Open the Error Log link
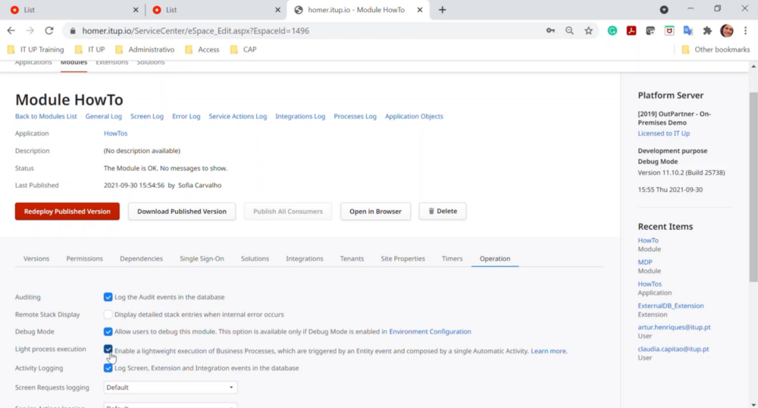Viewport: 758px width, 408px height. pyautogui.click(x=186, y=117)
